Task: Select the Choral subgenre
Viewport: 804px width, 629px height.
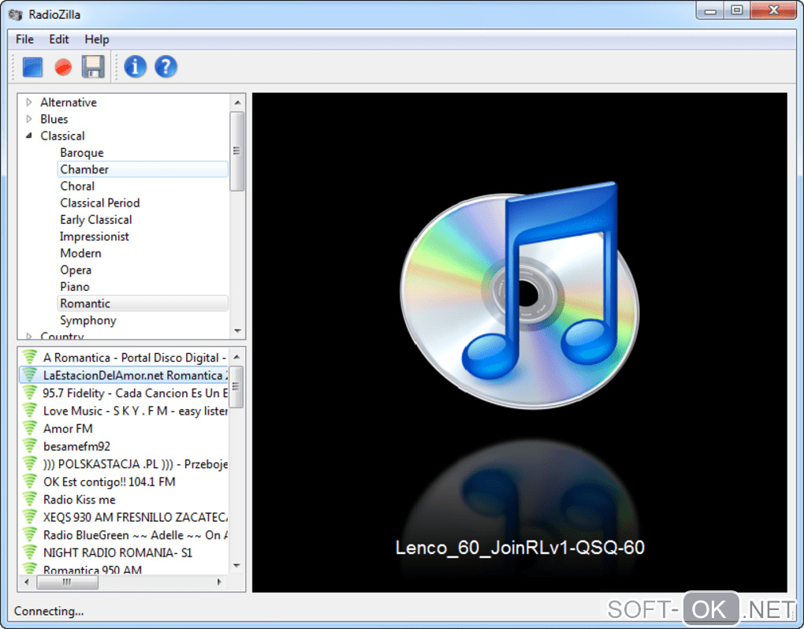Action: click(x=77, y=186)
